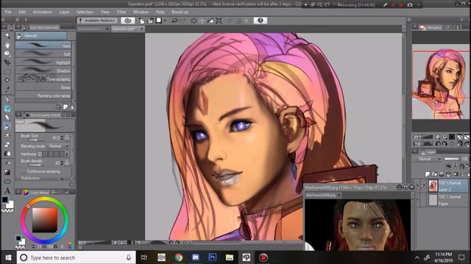471x264 pixels.
Task: Select the Auto select wand tool
Action: pyautogui.click(x=7, y=80)
